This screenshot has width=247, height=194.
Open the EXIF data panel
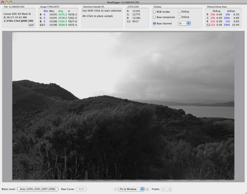click(31, 25)
